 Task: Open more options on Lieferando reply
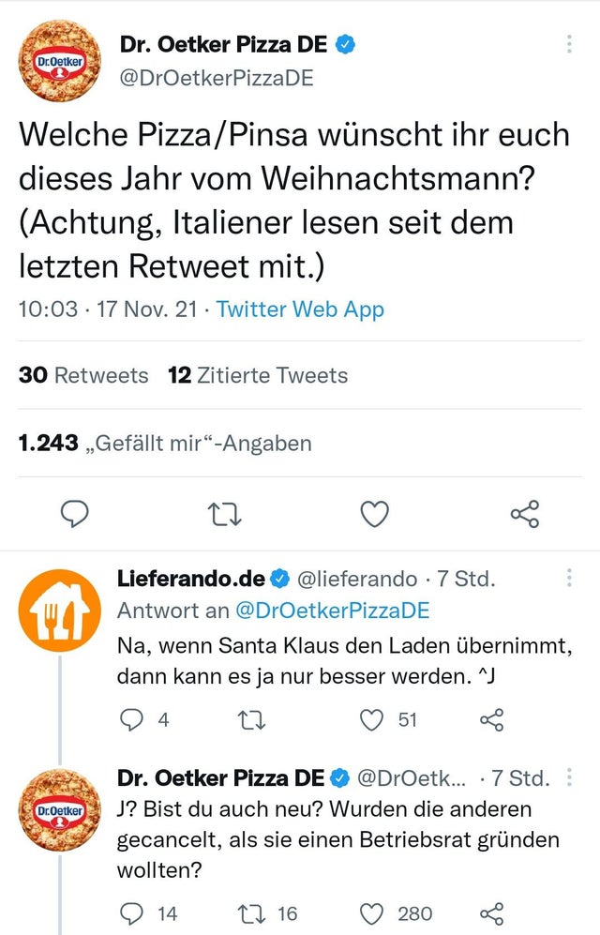pos(569,579)
